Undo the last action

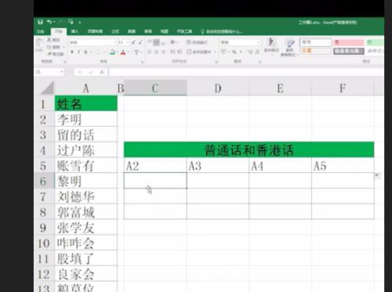click(49, 22)
